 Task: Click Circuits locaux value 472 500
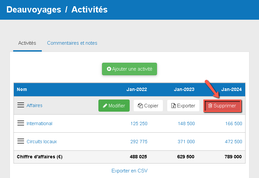(234, 142)
